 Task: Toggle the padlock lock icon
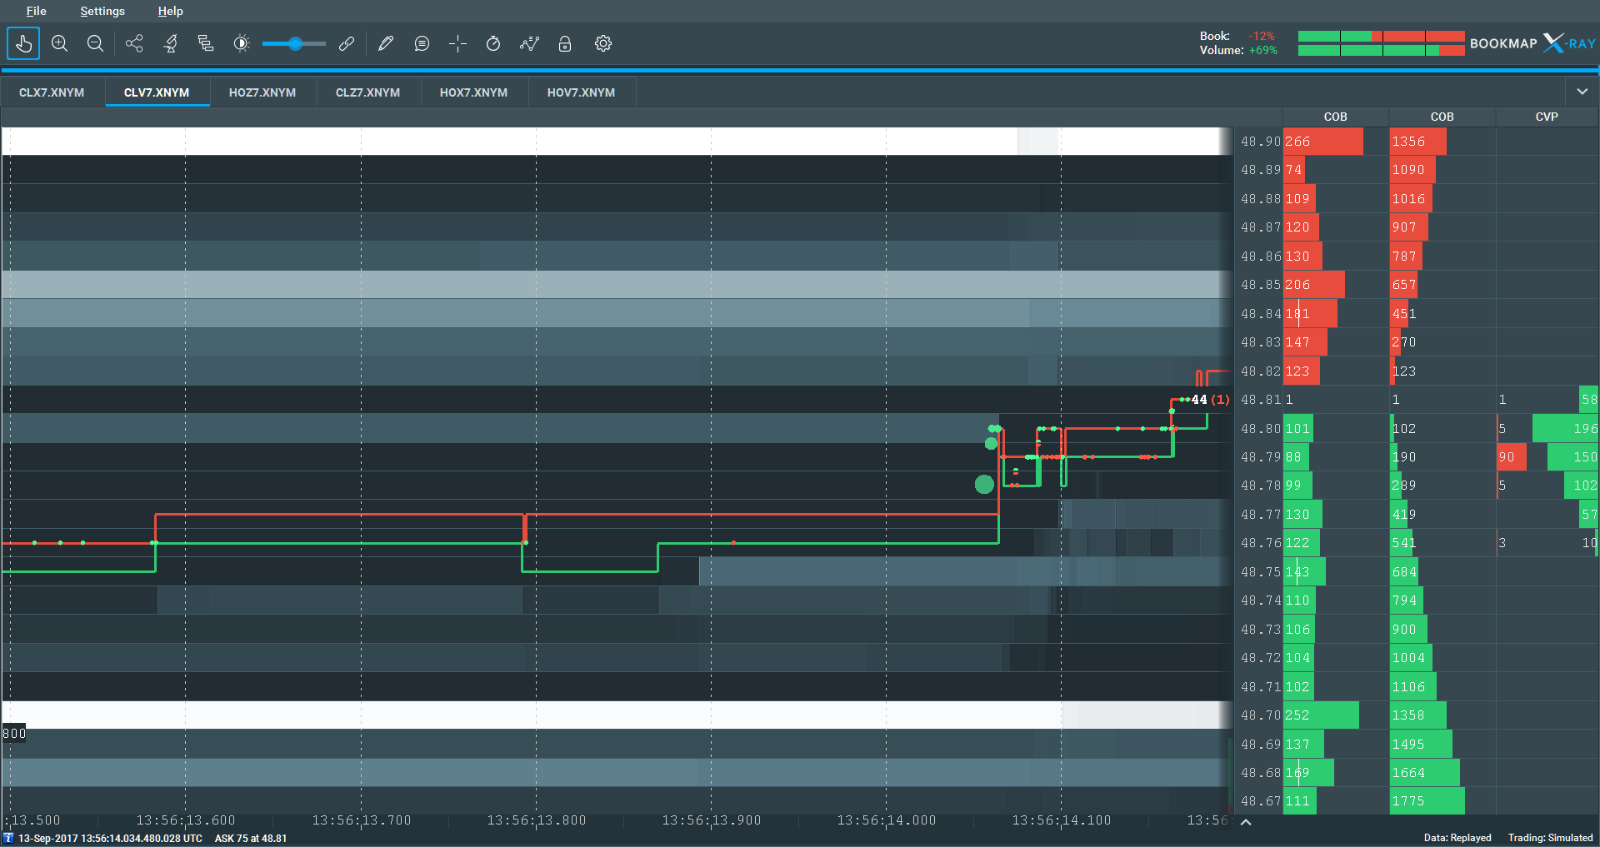[x=565, y=43]
